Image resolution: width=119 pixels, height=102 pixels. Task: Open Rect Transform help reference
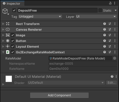point(105,24)
